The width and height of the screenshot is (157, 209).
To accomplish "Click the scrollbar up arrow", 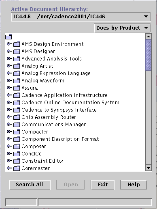I will coord(149,37).
